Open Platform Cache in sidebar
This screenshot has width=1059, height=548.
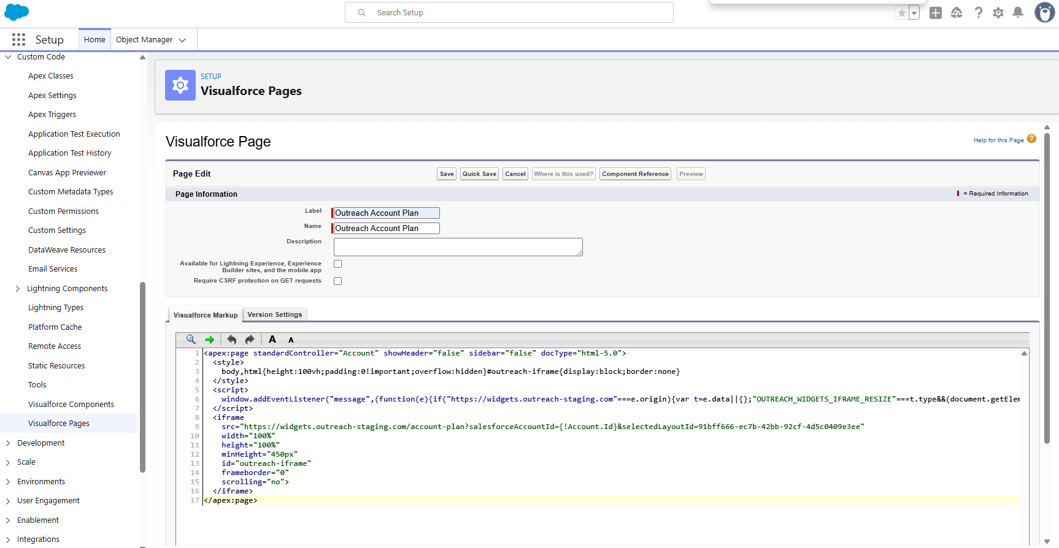pyautogui.click(x=55, y=327)
